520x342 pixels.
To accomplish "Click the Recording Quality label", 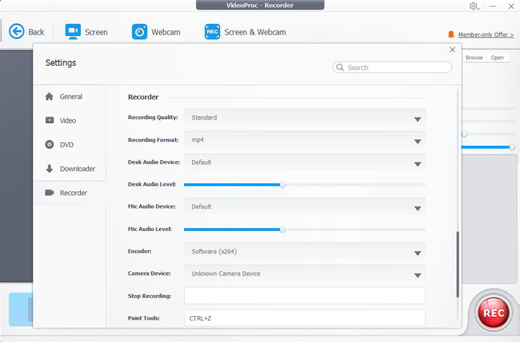I will (x=153, y=118).
